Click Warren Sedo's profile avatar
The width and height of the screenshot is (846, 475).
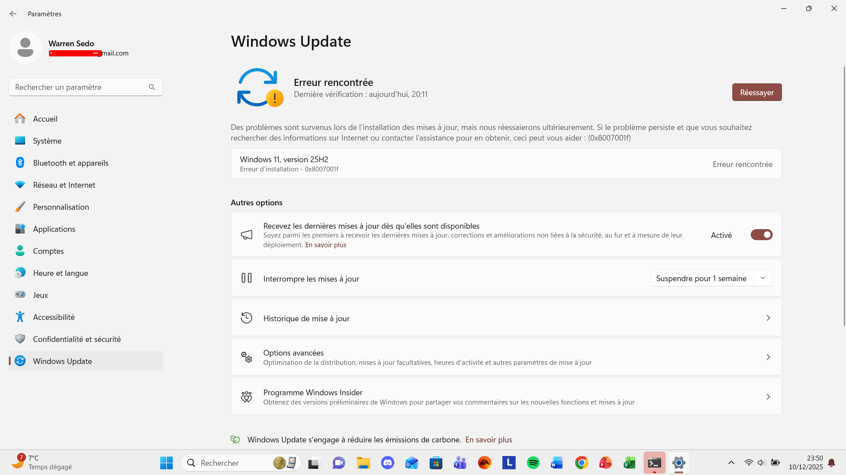pyautogui.click(x=25, y=47)
